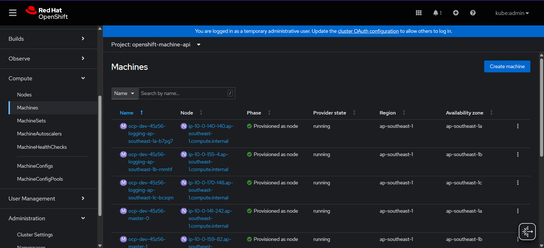Open the quick create plus menu

click(x=456, y=13)
